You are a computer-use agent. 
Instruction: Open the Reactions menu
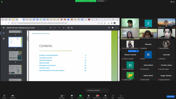[105, 96]
